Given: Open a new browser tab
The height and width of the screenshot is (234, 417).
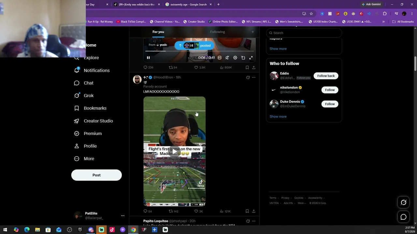Looking at the screenshot, I should point(218,4).
